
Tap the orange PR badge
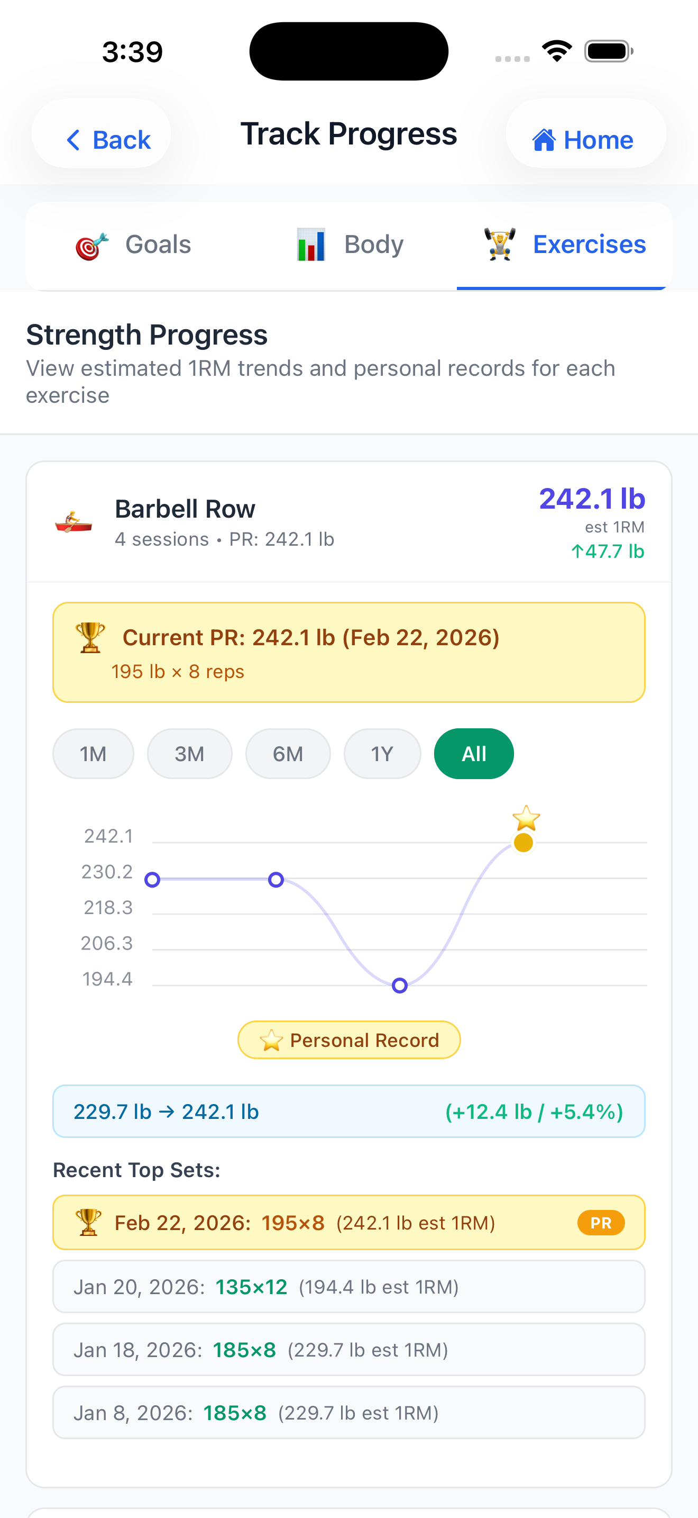601,1223
